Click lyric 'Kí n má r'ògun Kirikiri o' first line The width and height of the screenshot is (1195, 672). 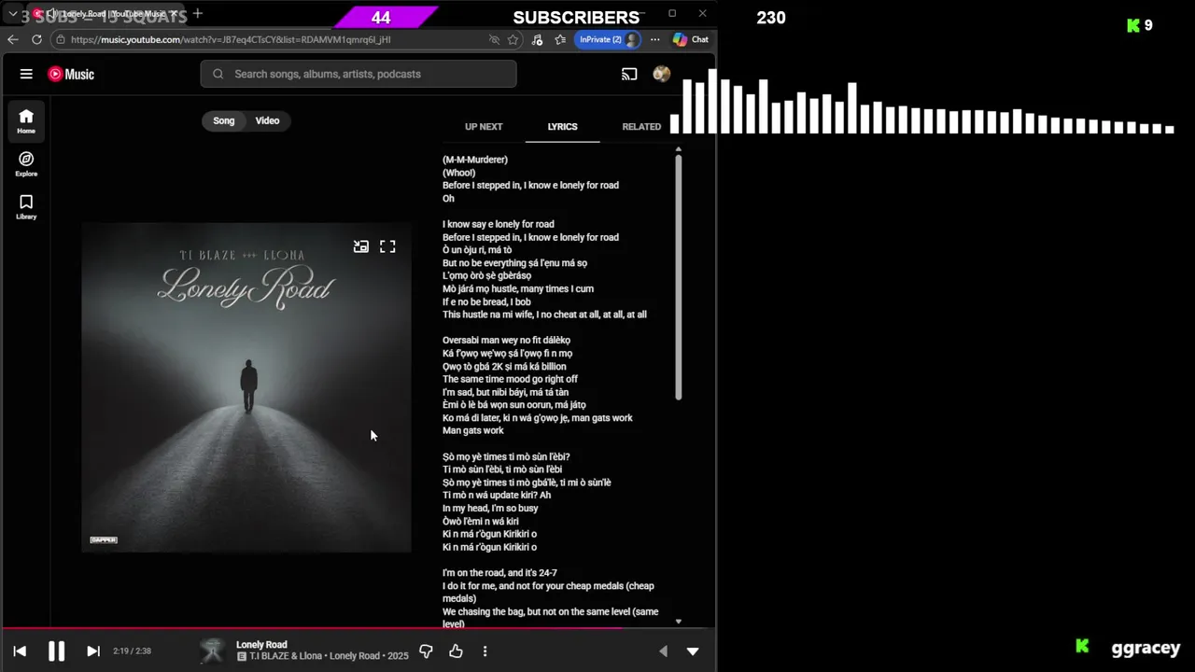tap(489, 534)
